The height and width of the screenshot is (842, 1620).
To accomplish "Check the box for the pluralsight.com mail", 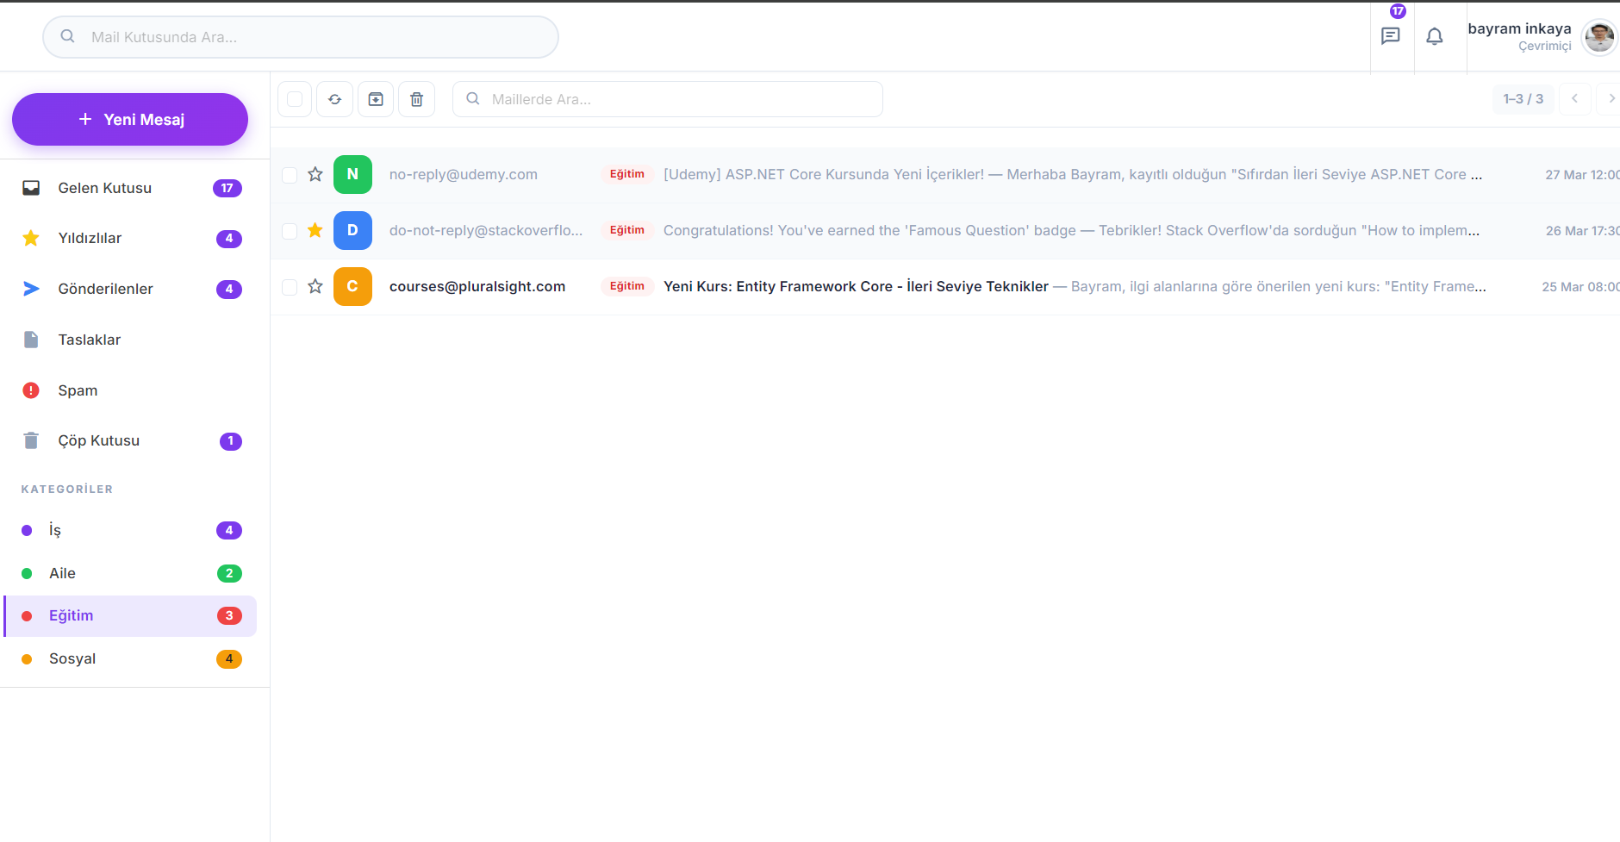I will coord(290,287).
